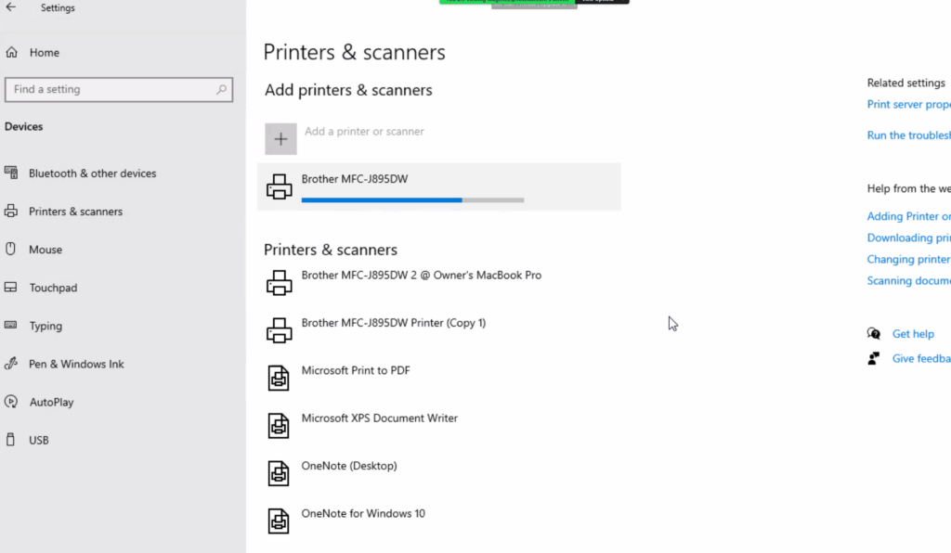Click the XPS Document Writer icon
The height and width of the screenshot is (553, 951).
click(279, 426)
